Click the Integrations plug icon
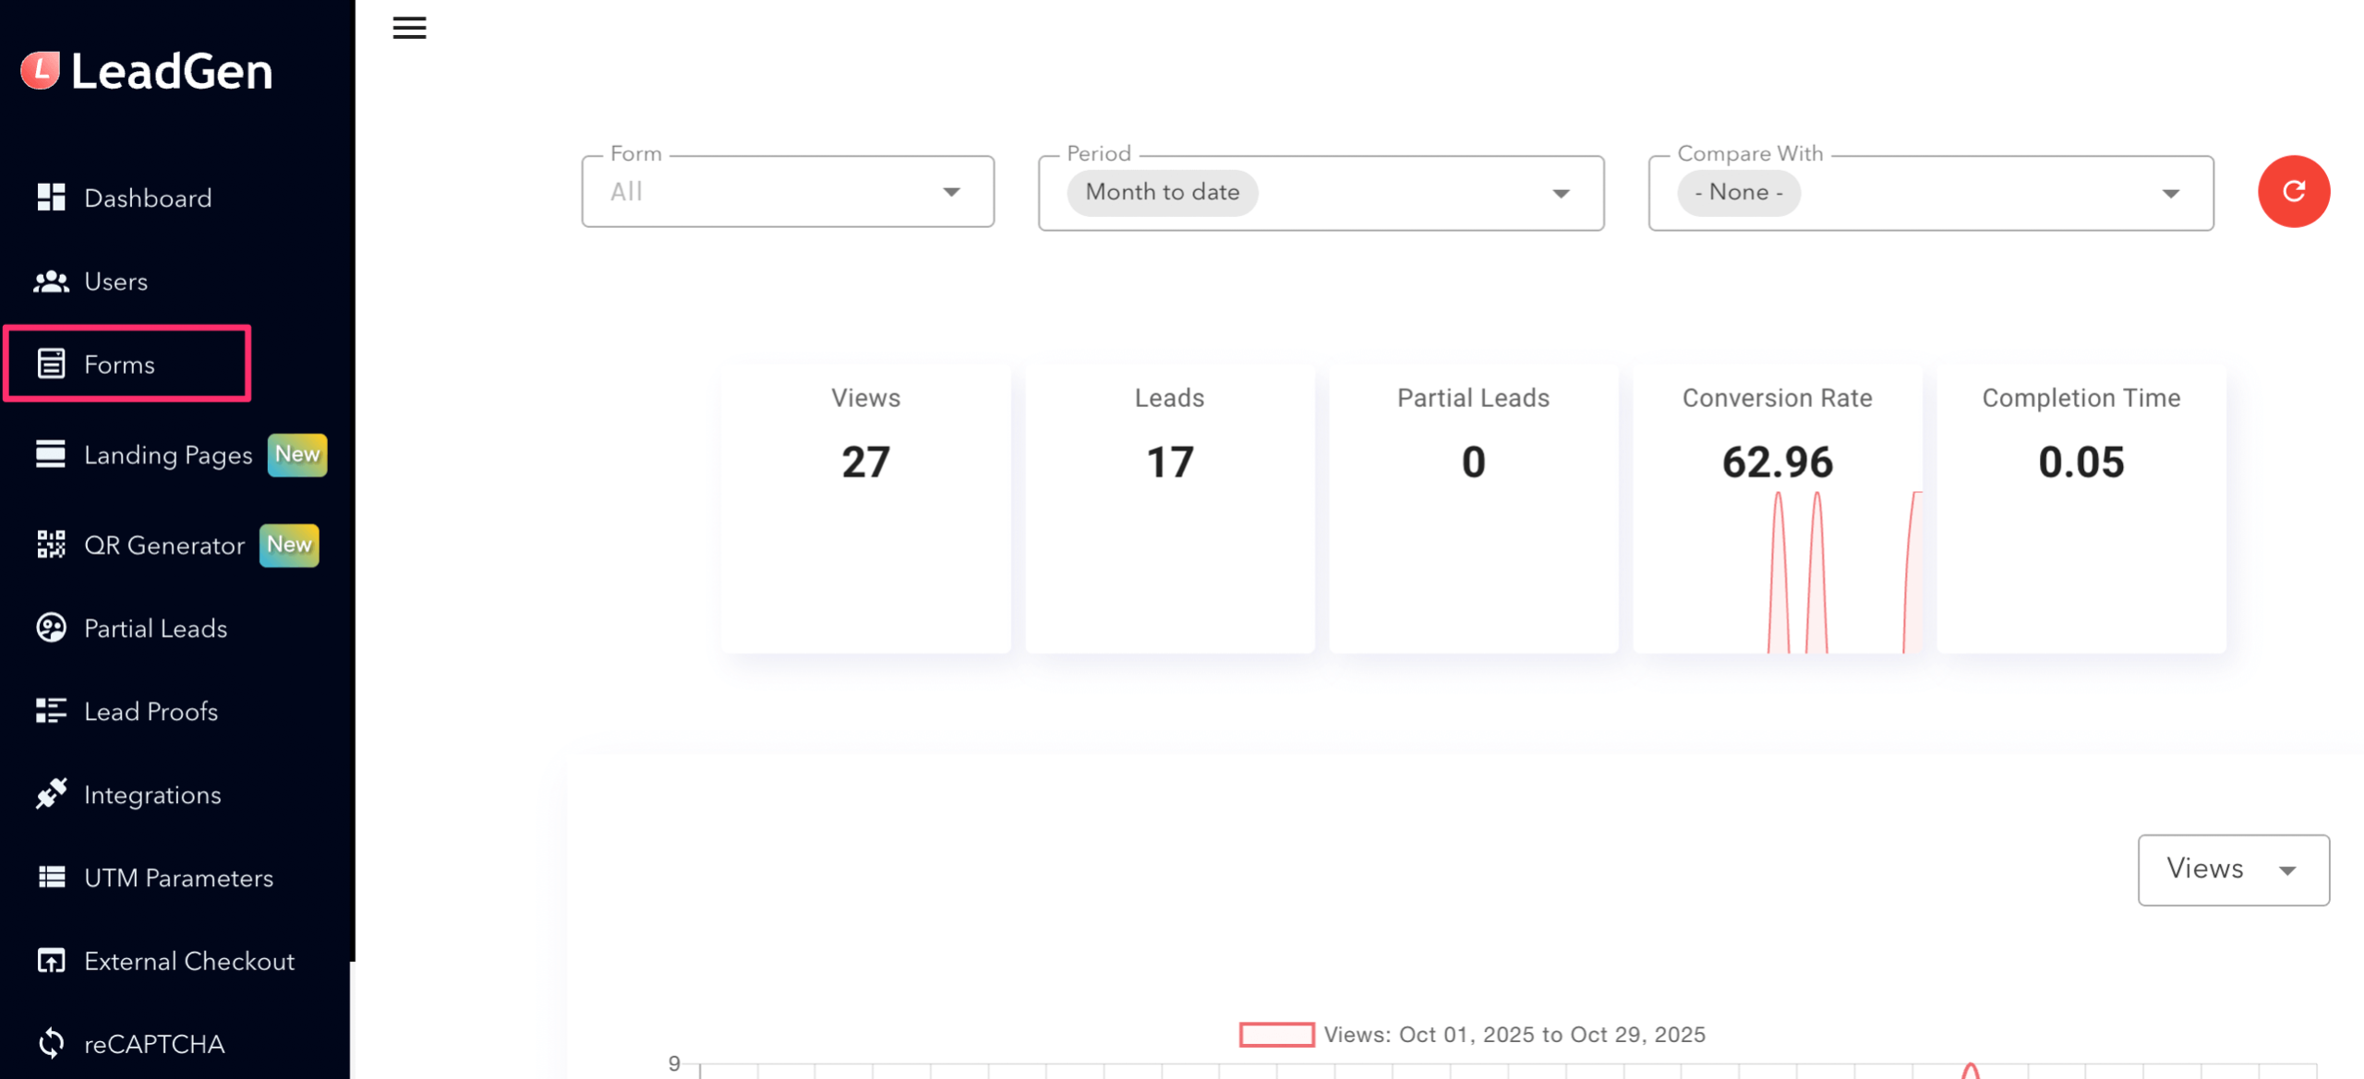Viewport: 2364px width, 1079px height. 51,794
